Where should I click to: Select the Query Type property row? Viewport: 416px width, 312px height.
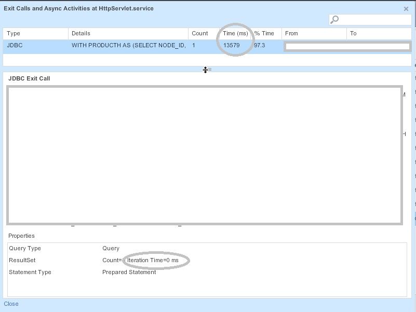click(x=207, y=249)
